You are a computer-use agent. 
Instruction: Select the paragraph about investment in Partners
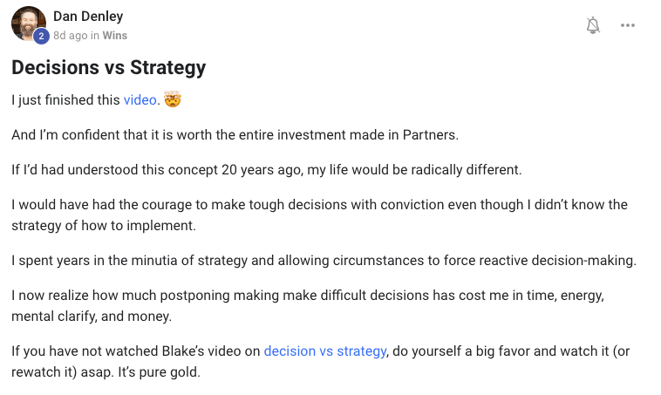(x=235, y=135)
